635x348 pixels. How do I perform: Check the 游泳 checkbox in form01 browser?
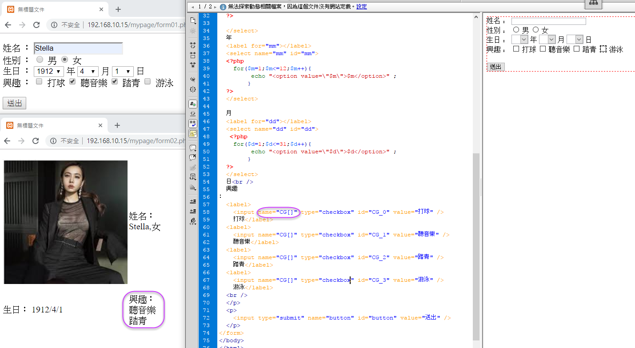(148, 82)
